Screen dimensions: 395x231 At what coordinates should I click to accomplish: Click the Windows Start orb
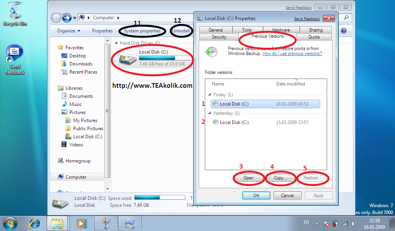click(10, 223)
